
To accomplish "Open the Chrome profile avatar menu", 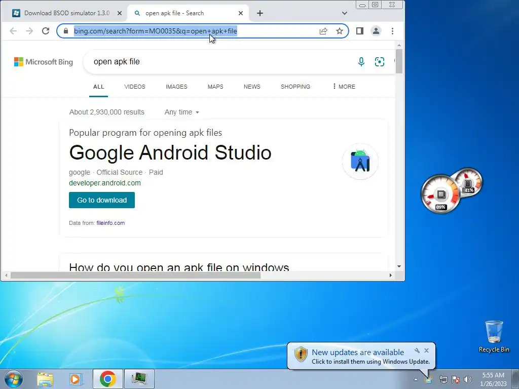I will [x=376, y=31].
